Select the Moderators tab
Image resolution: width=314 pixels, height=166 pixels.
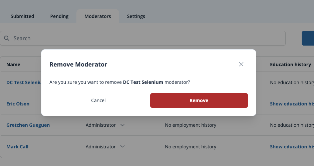tap(97, 16)
